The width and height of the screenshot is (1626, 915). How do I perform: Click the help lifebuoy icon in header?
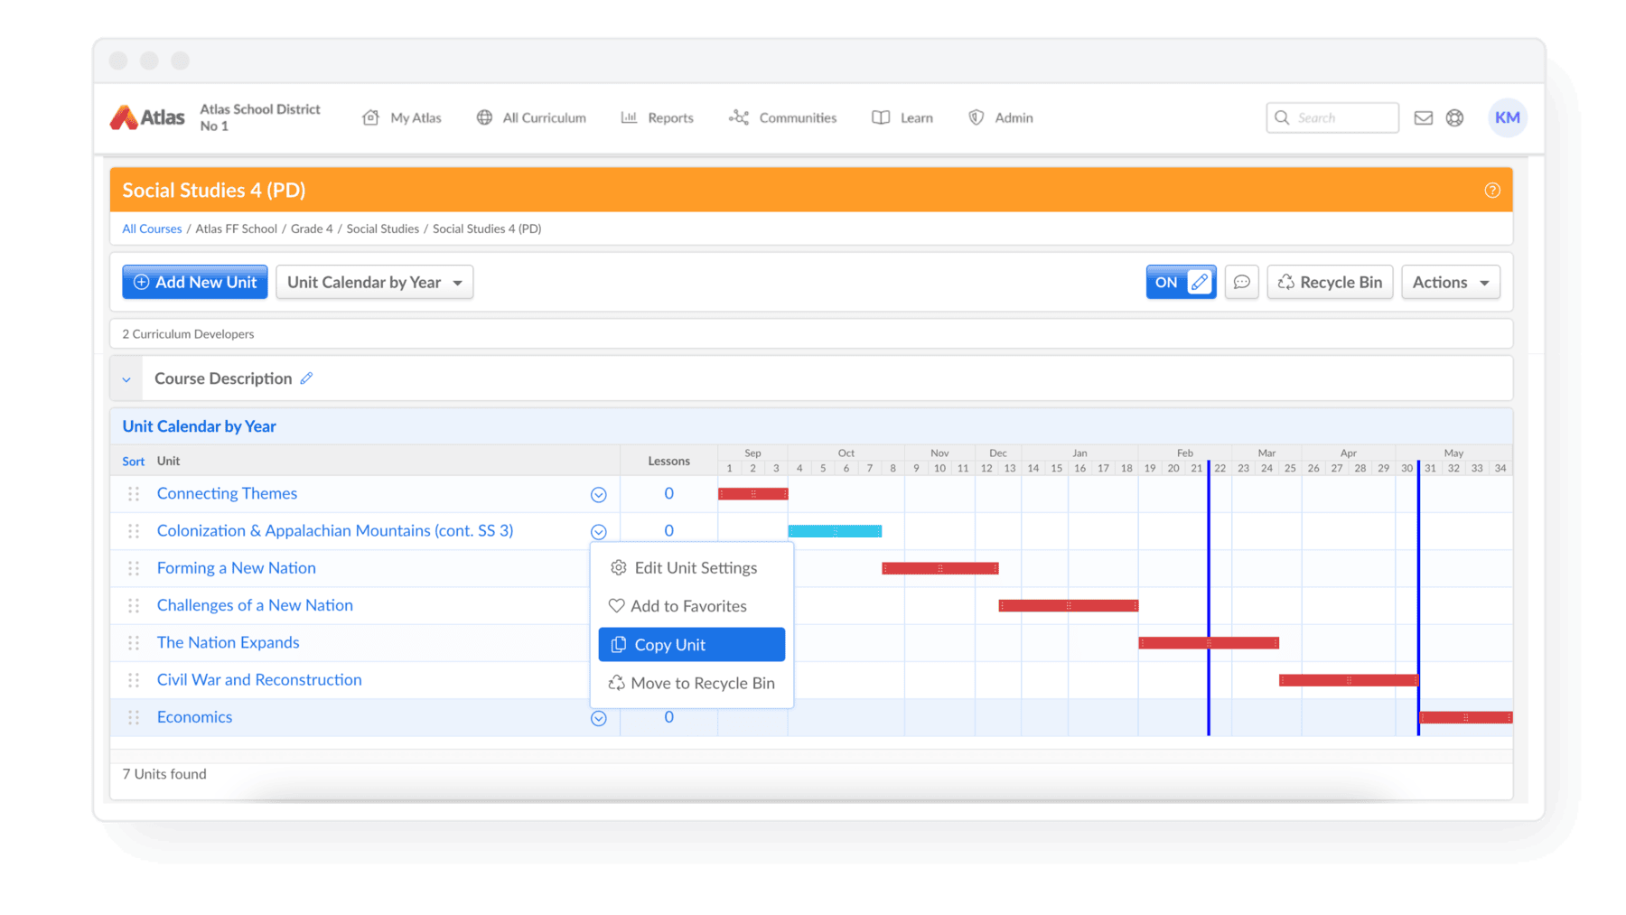[1454, 117]
